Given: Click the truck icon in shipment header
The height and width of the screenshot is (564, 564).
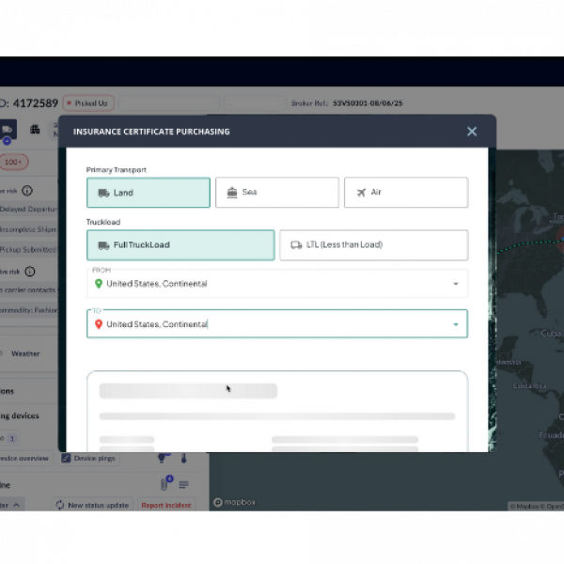Looking at the screenshot, I should 8,130.
